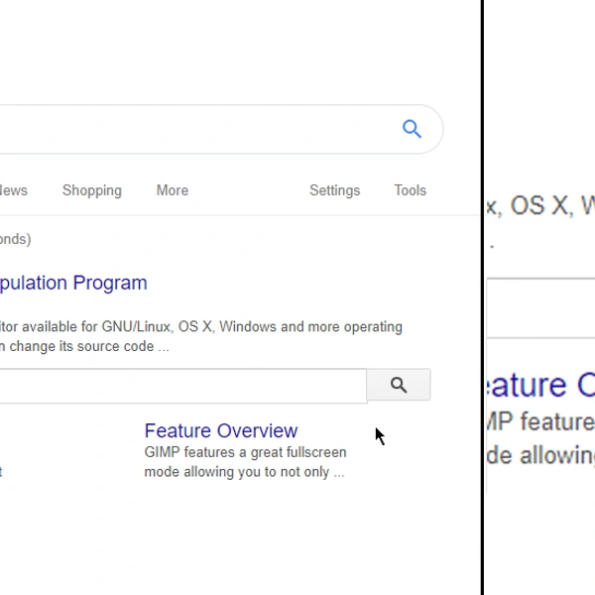The height and width of the screenshot is (595, 595).
Task: Open the GNU Image Manipulation Program result
Action: click(73, 283)
